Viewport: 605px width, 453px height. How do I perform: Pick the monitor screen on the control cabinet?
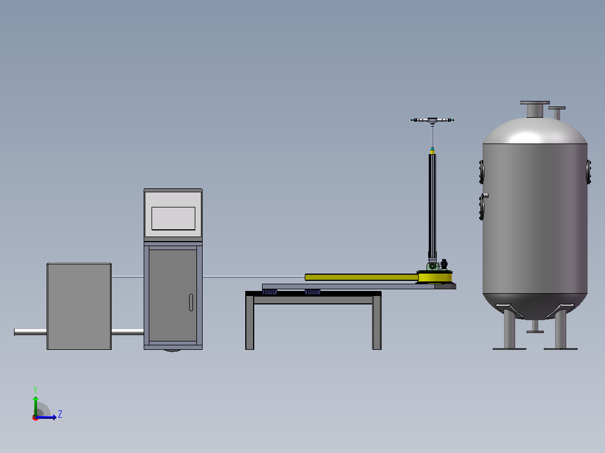click(173, 218)
